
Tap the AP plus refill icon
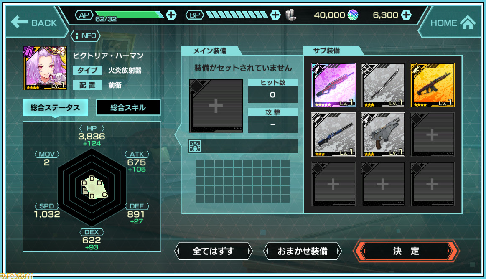[x=171, y=15]
